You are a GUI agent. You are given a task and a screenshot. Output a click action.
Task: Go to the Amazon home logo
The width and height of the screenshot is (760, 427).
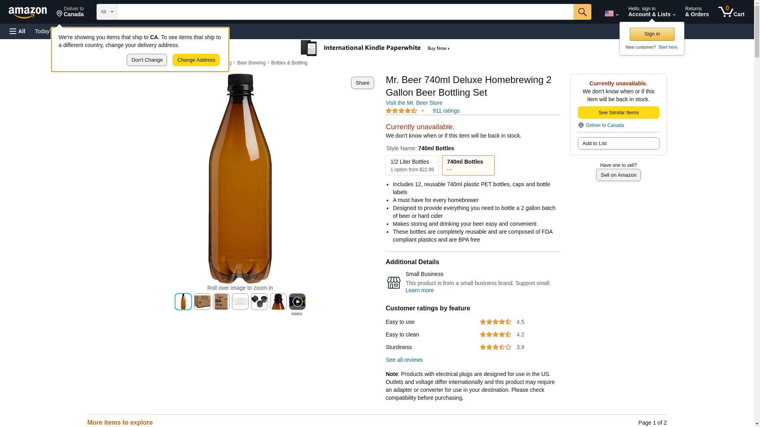pyautogui.click(x=28, y=12)
